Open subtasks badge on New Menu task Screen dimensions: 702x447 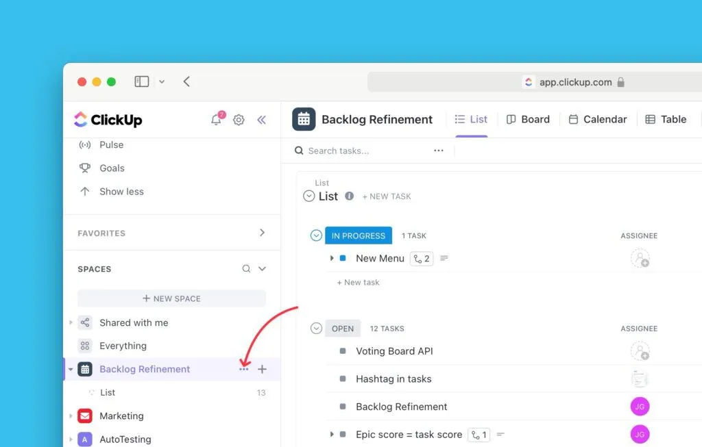421,258
